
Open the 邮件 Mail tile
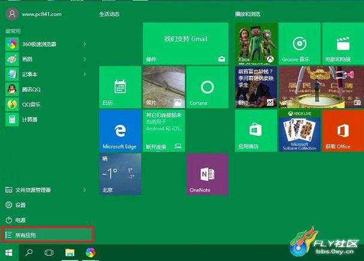pyautogui.click(x=186, y=44)
